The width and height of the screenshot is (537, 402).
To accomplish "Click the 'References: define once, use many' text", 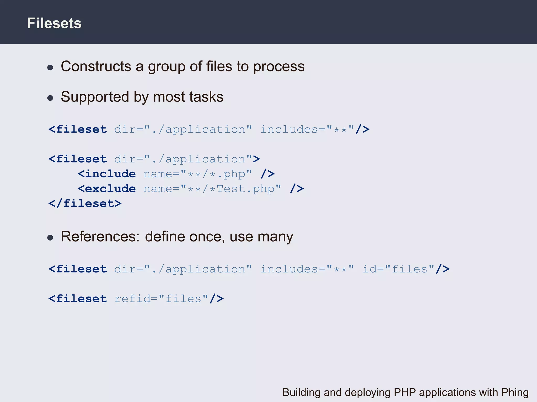I will [177, 237].
